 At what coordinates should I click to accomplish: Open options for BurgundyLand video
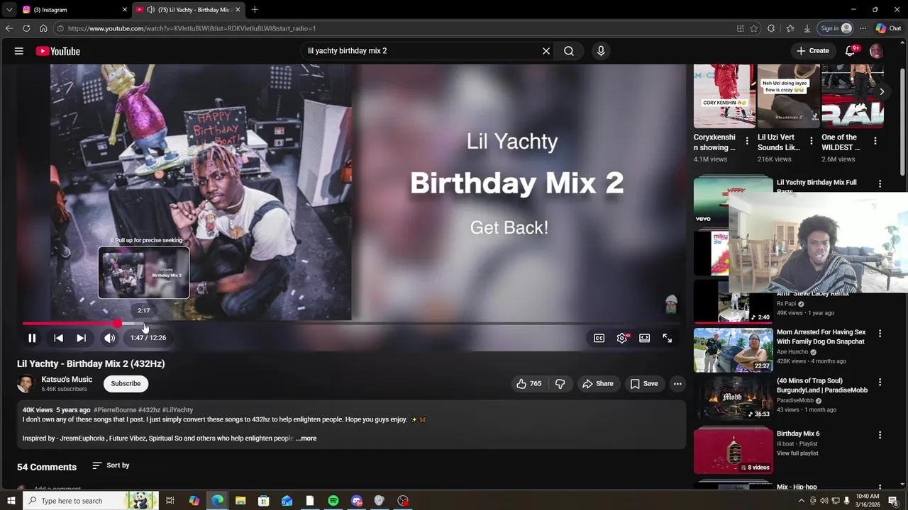880,382
